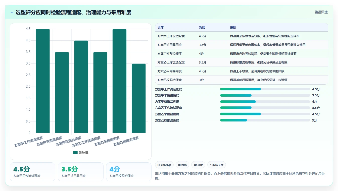Click the 4分 value in the table
The width and height of the screenshot is (338, 191).
tap(201, 54)
